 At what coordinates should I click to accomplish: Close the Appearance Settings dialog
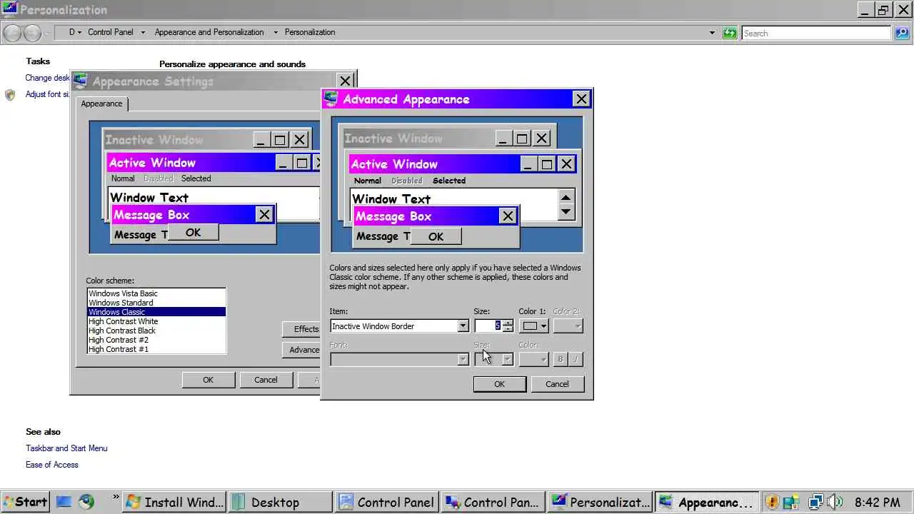point(345,81)
